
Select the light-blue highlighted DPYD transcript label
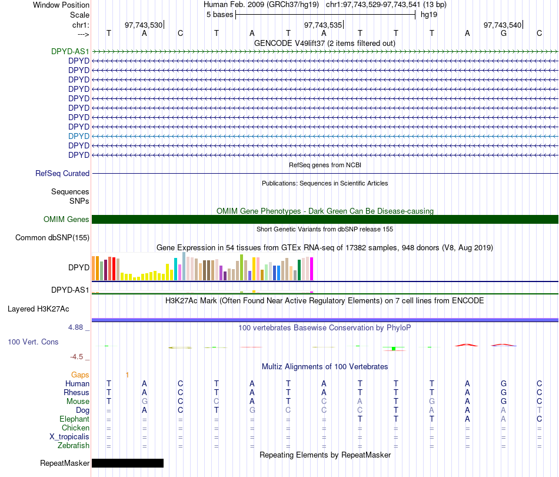click(x=79, y=136)
